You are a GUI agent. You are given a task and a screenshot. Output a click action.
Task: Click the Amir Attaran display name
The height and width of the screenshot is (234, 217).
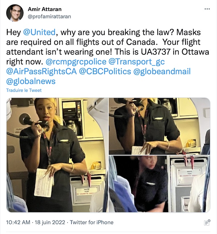point(44,9)
